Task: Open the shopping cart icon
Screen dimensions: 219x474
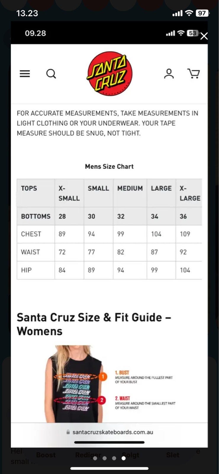Action: click(194, 73)
